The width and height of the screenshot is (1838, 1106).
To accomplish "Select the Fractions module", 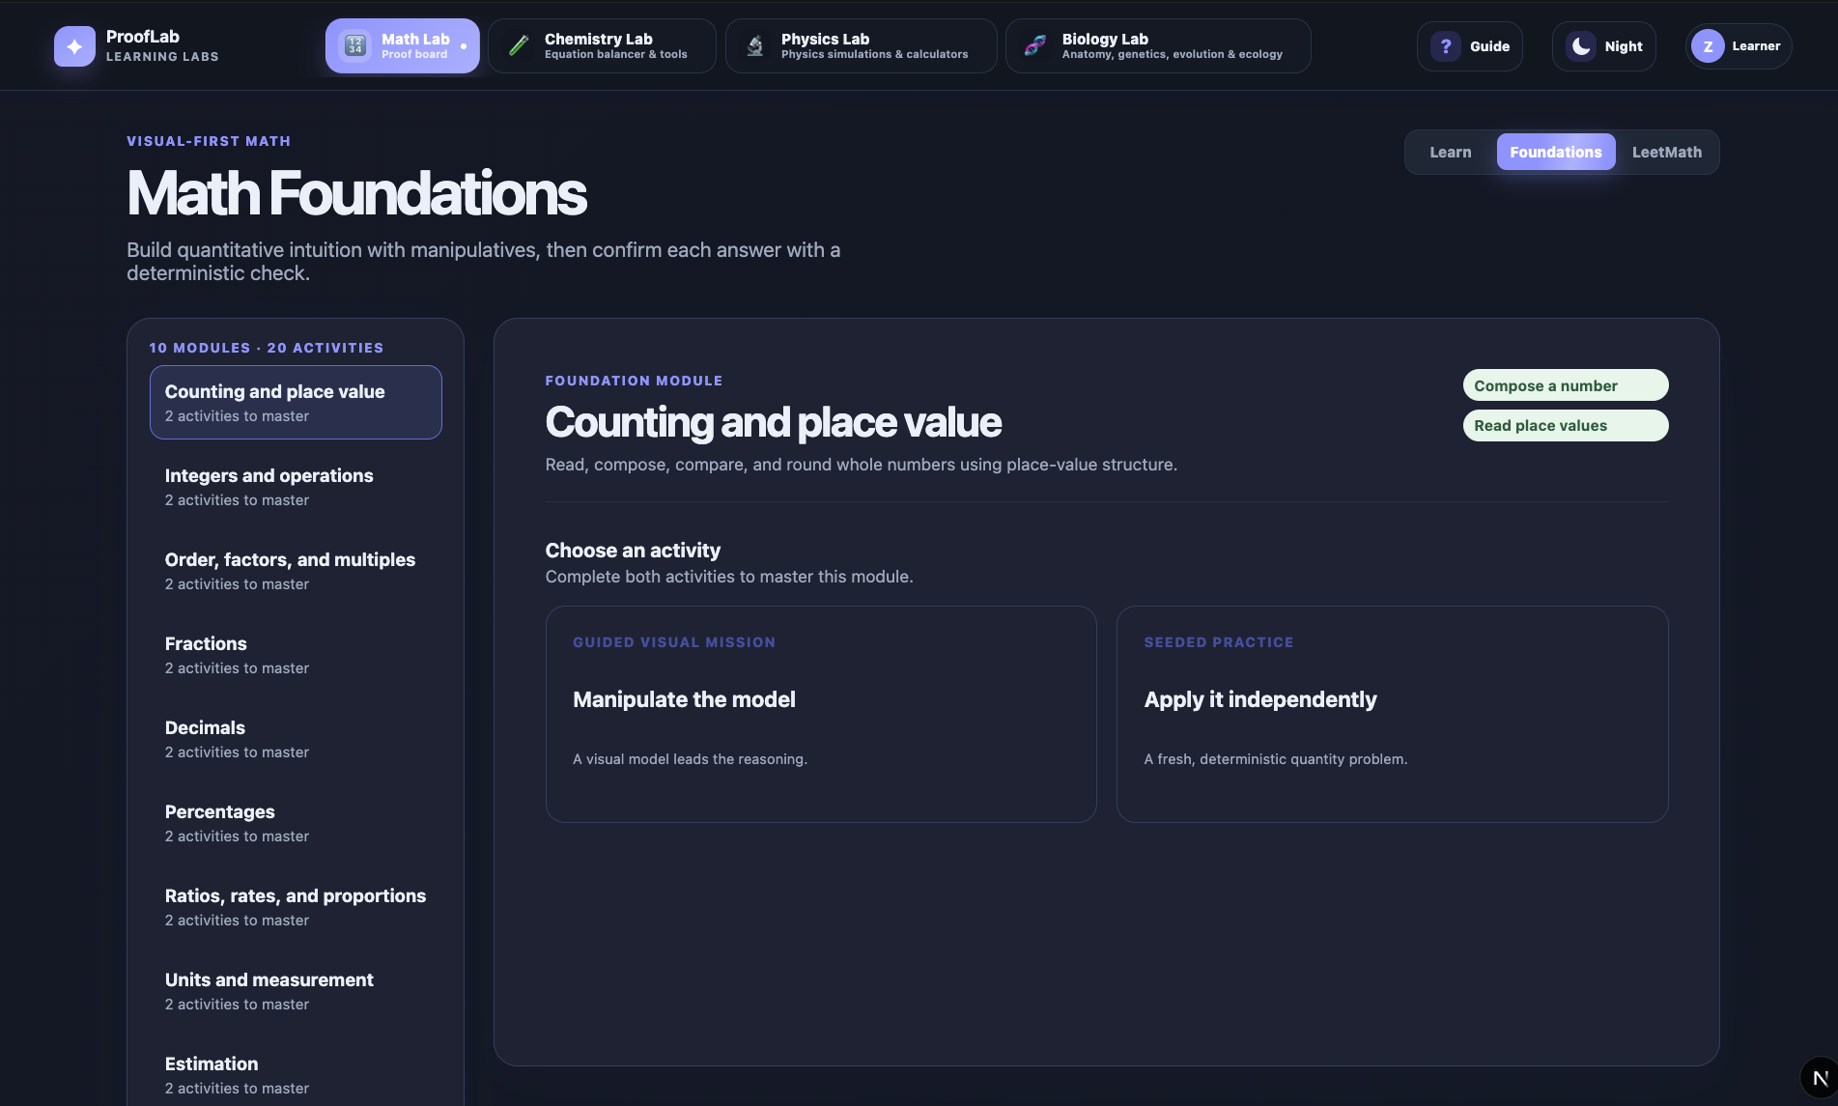I will tap(296, 655).
